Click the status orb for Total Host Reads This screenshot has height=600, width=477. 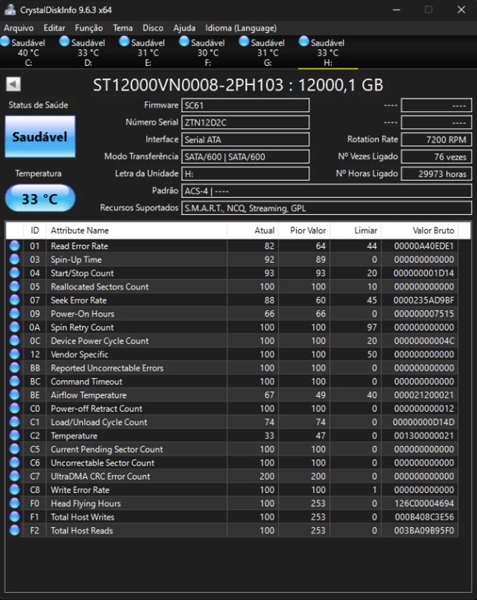pos(15,531)
